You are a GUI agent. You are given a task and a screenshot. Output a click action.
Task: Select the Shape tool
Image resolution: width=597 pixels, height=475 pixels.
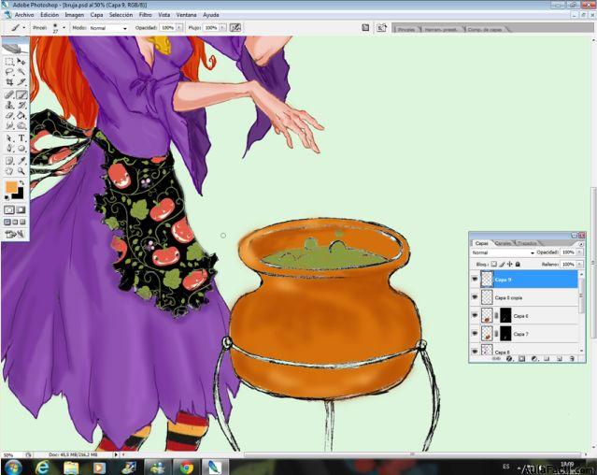click(x=21, y=148)
